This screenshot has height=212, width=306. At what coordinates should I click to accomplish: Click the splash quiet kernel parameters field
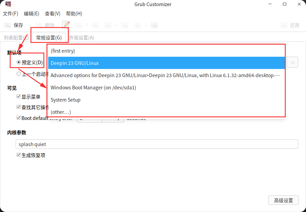pyautogui.click(x=157, y=144)
